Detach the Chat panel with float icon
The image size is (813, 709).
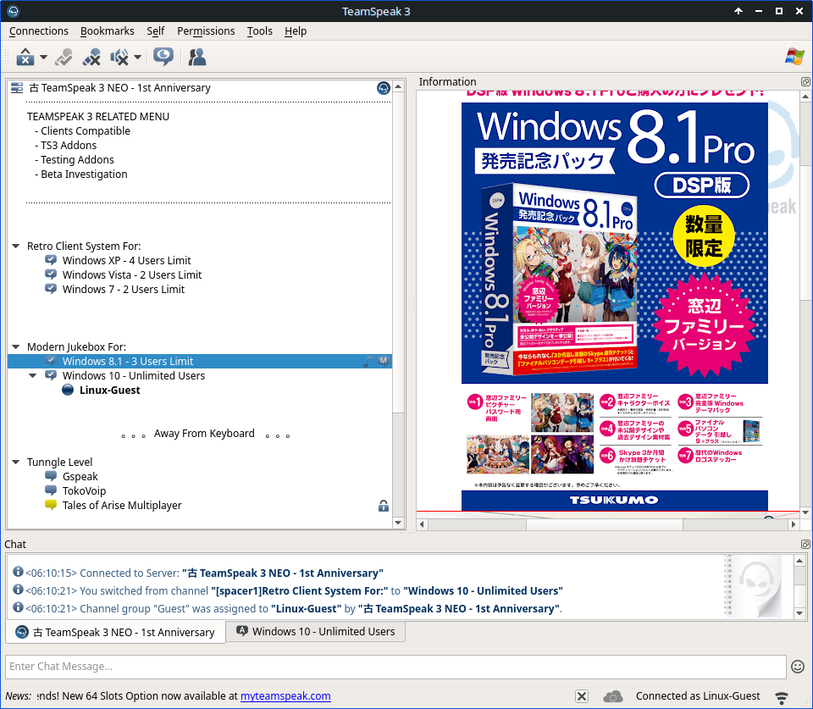coord(805,544)
